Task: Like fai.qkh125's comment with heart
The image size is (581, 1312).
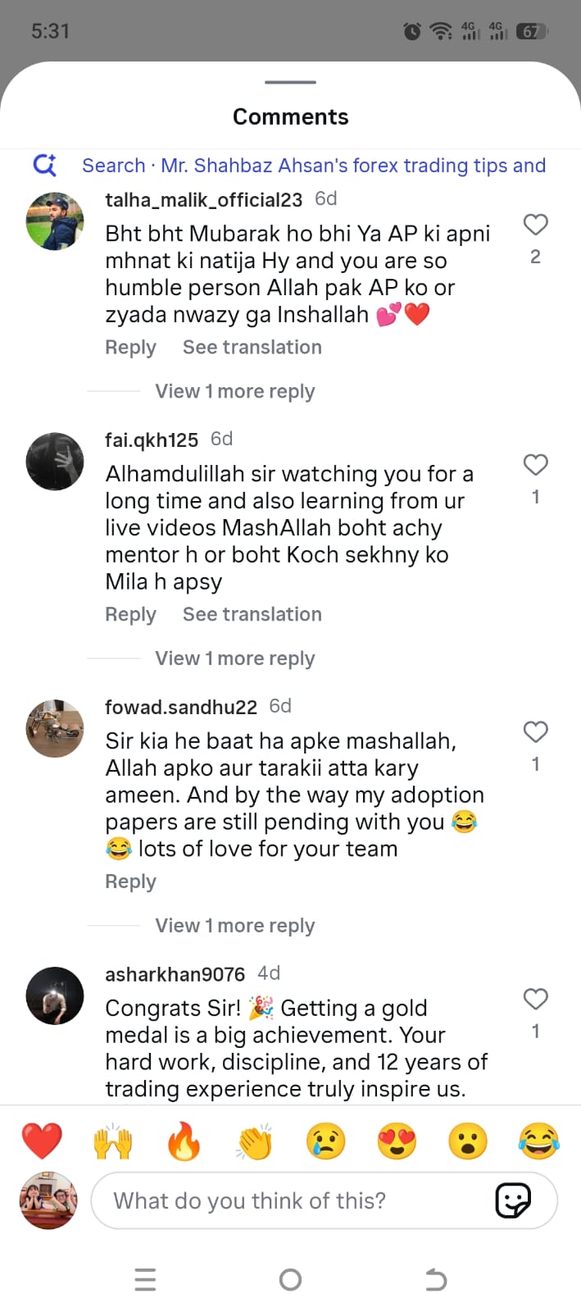Action: 535,465
